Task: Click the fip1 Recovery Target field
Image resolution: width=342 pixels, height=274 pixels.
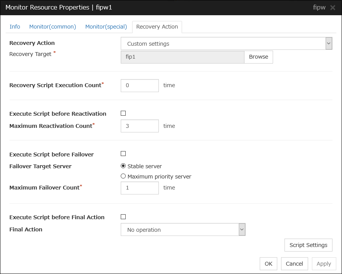Action: pos(182,57)
